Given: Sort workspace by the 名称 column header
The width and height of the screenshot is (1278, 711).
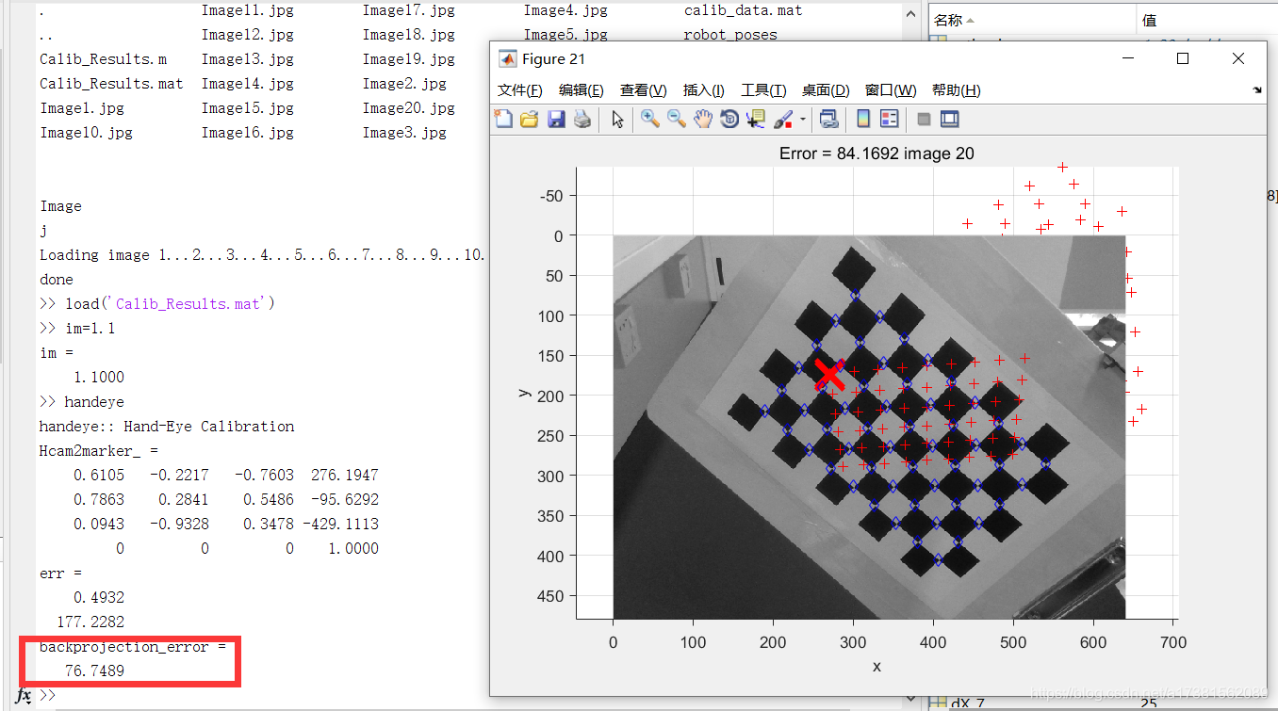Looking at the screenshot, I should (1032, 20).
